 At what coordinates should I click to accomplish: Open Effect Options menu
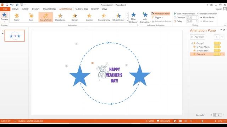click(x=133, y=18)
